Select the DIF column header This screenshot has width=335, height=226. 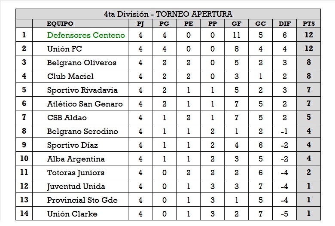click(x=284, y=24)
